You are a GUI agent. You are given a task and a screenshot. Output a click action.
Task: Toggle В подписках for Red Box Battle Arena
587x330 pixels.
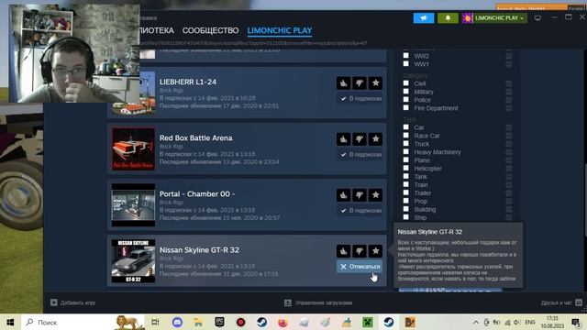coord(360,155)
